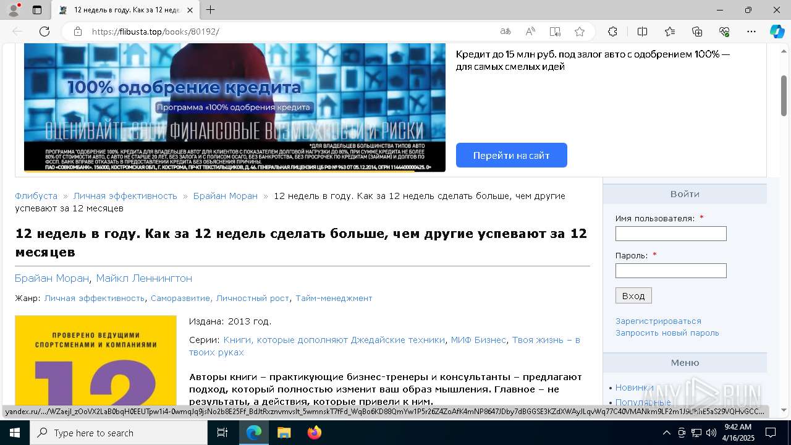Image resolution: width=791 pixels, height=445 pixels.
Task: Open Firefox taskbar icon
Action: click(x=314, y=433)
